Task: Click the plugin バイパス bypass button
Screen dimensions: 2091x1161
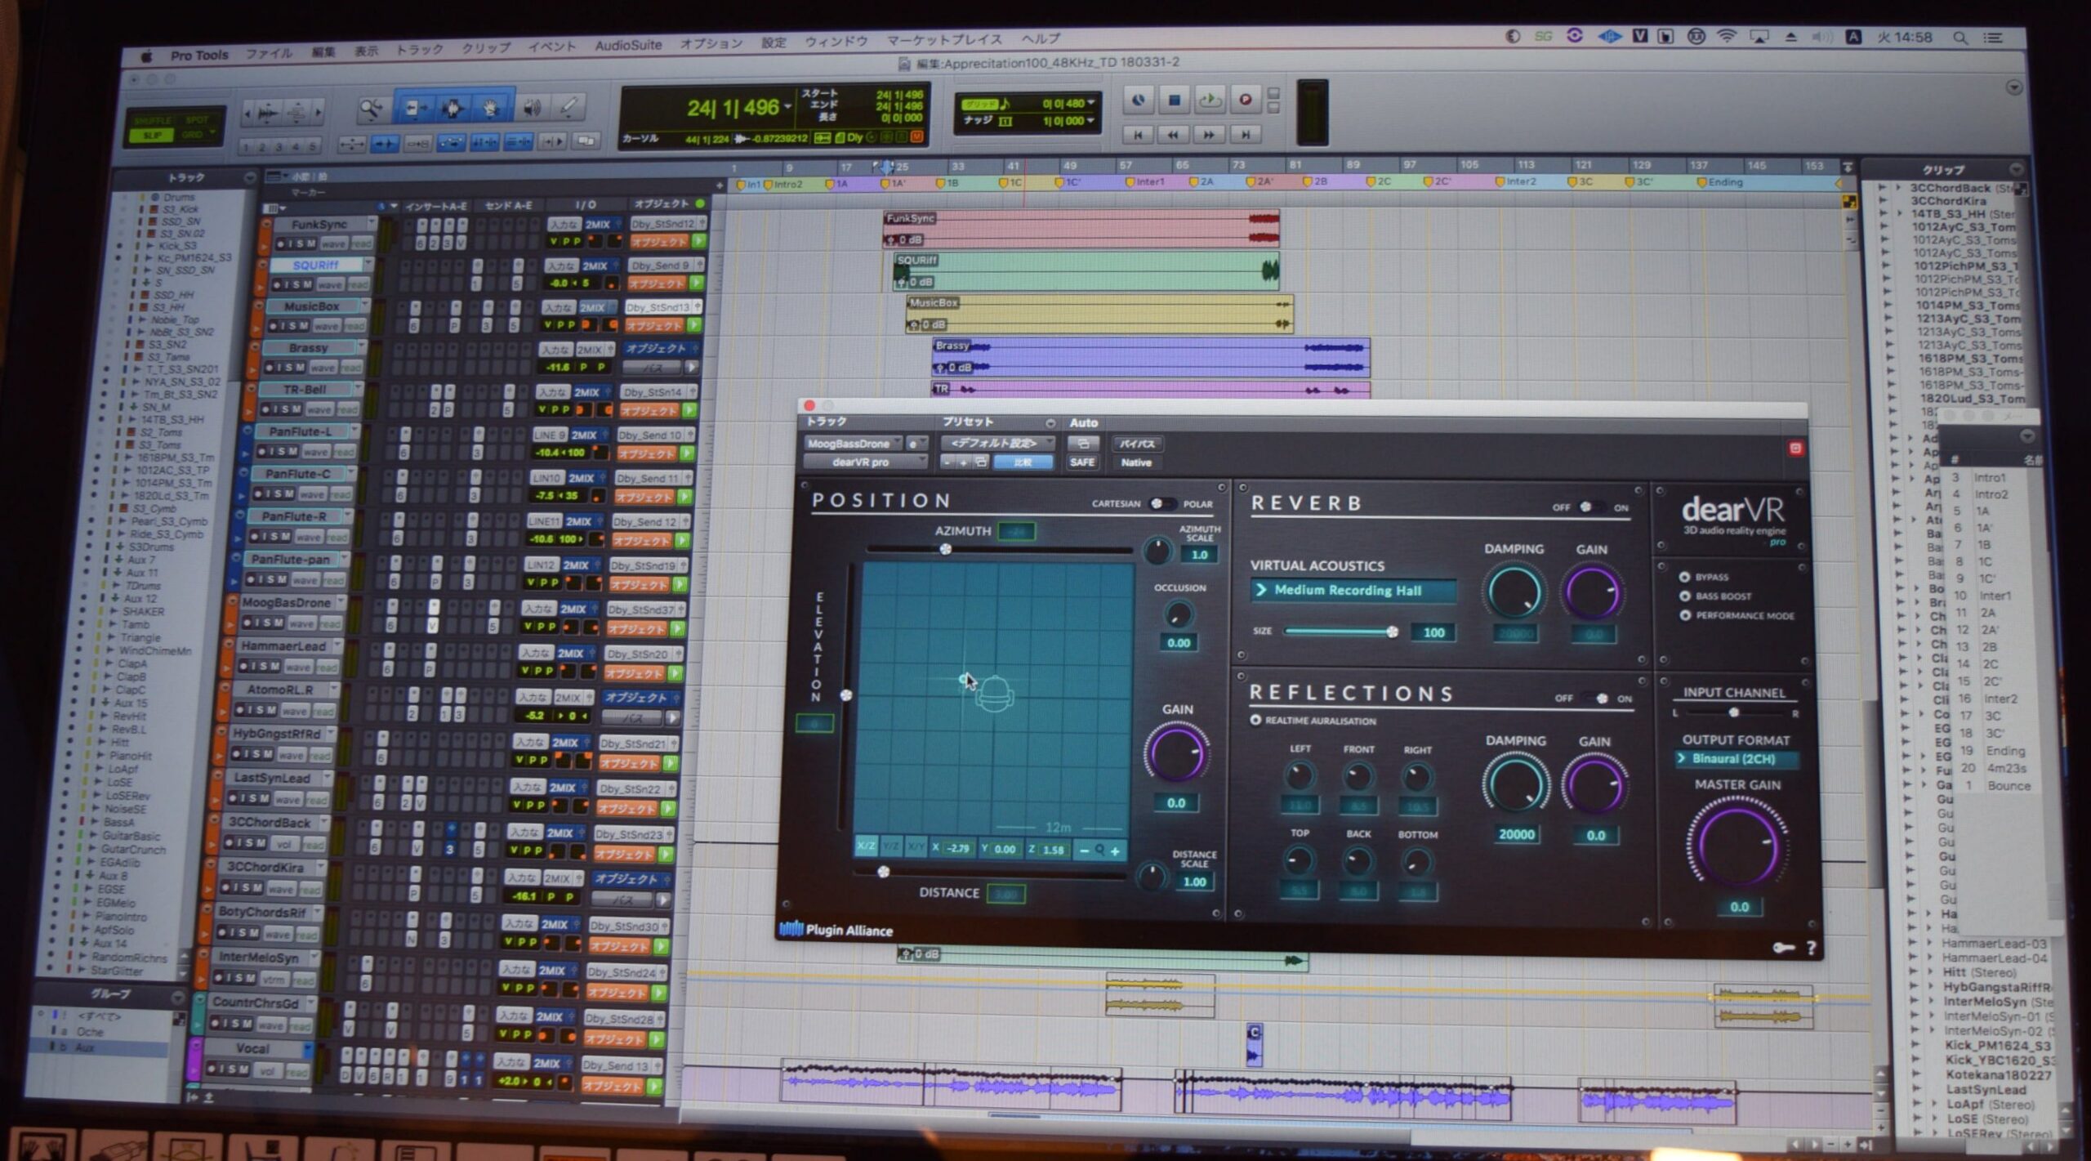Action: coord(1136,444)
